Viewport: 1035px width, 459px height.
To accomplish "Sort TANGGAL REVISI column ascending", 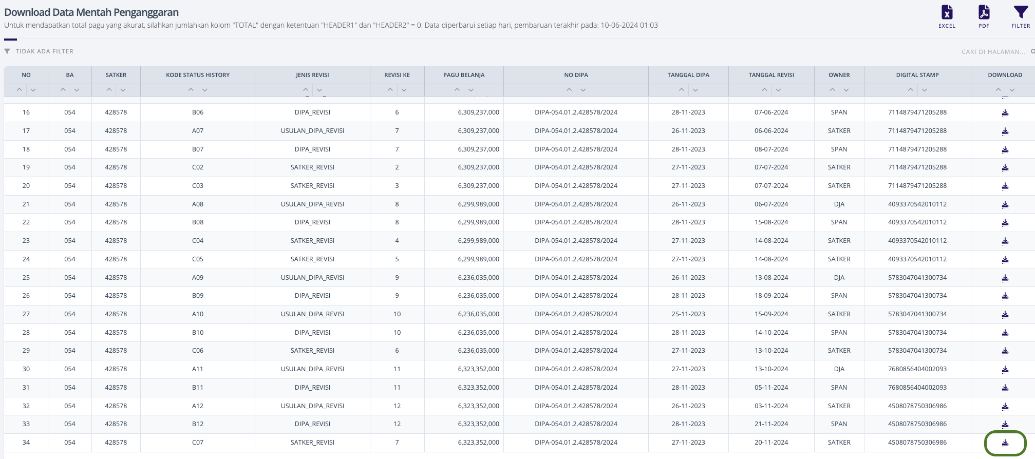I will point(764,90).
